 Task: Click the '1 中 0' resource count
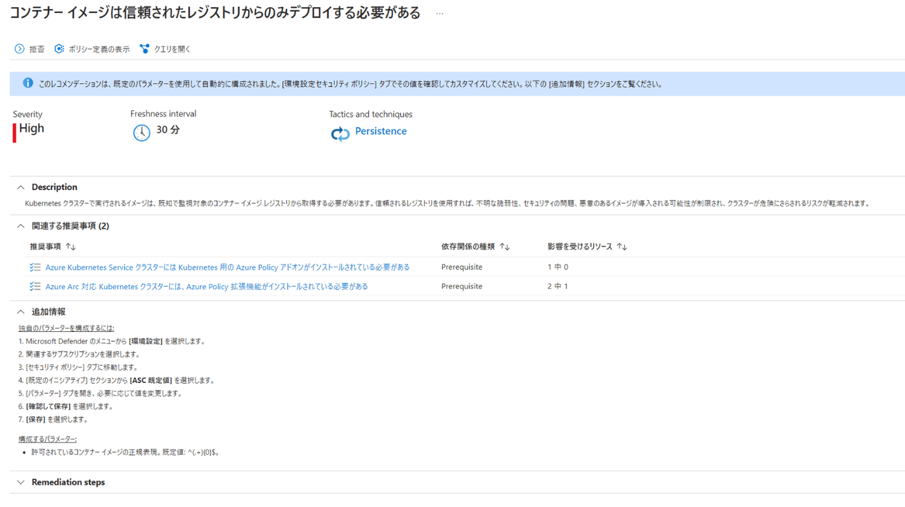[558, 267]
